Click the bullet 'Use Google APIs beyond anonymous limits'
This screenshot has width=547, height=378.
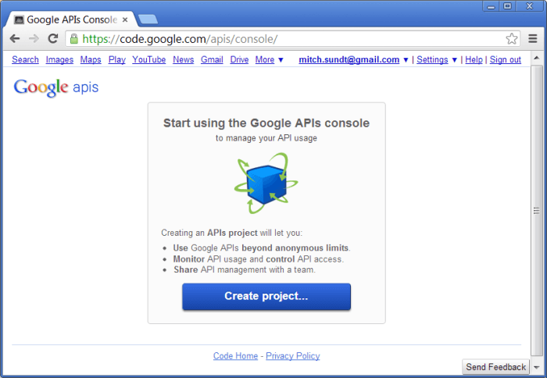coord(262,248)
